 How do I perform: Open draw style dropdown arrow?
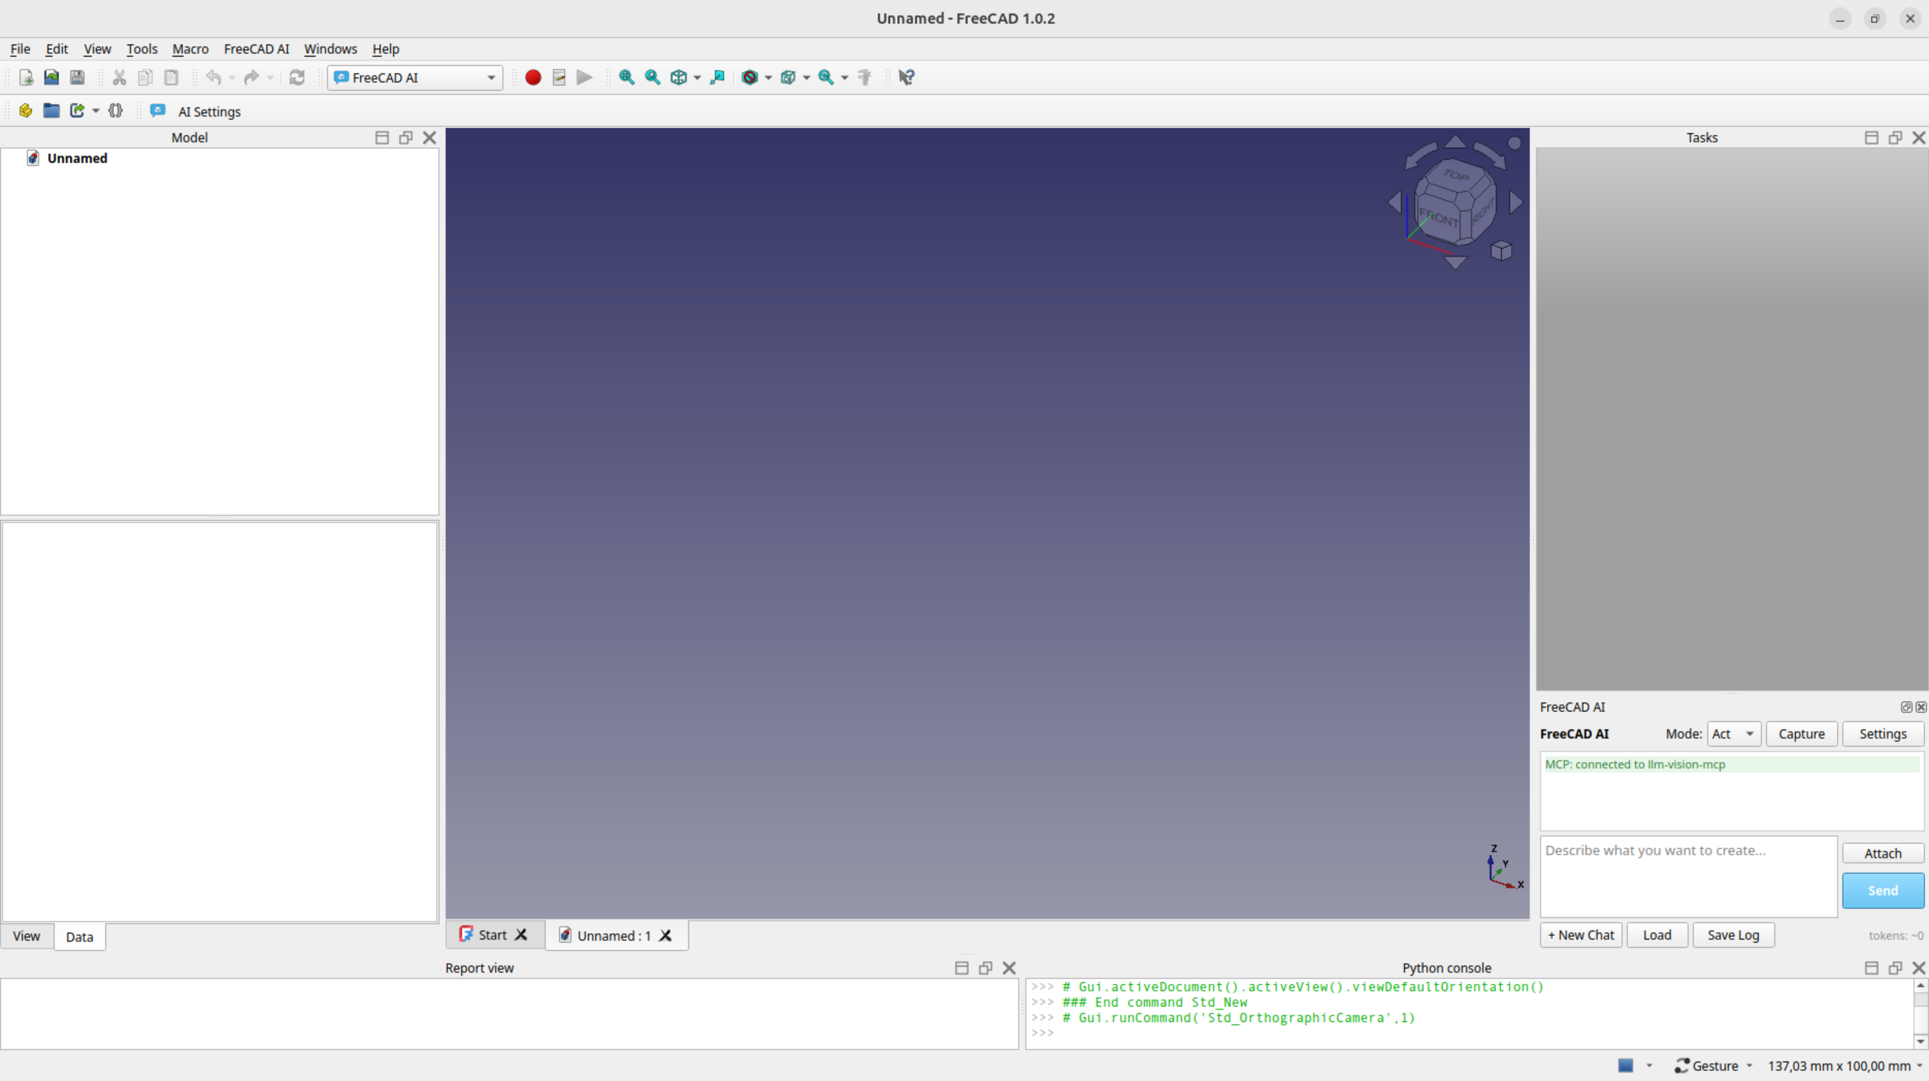point(768,78)
